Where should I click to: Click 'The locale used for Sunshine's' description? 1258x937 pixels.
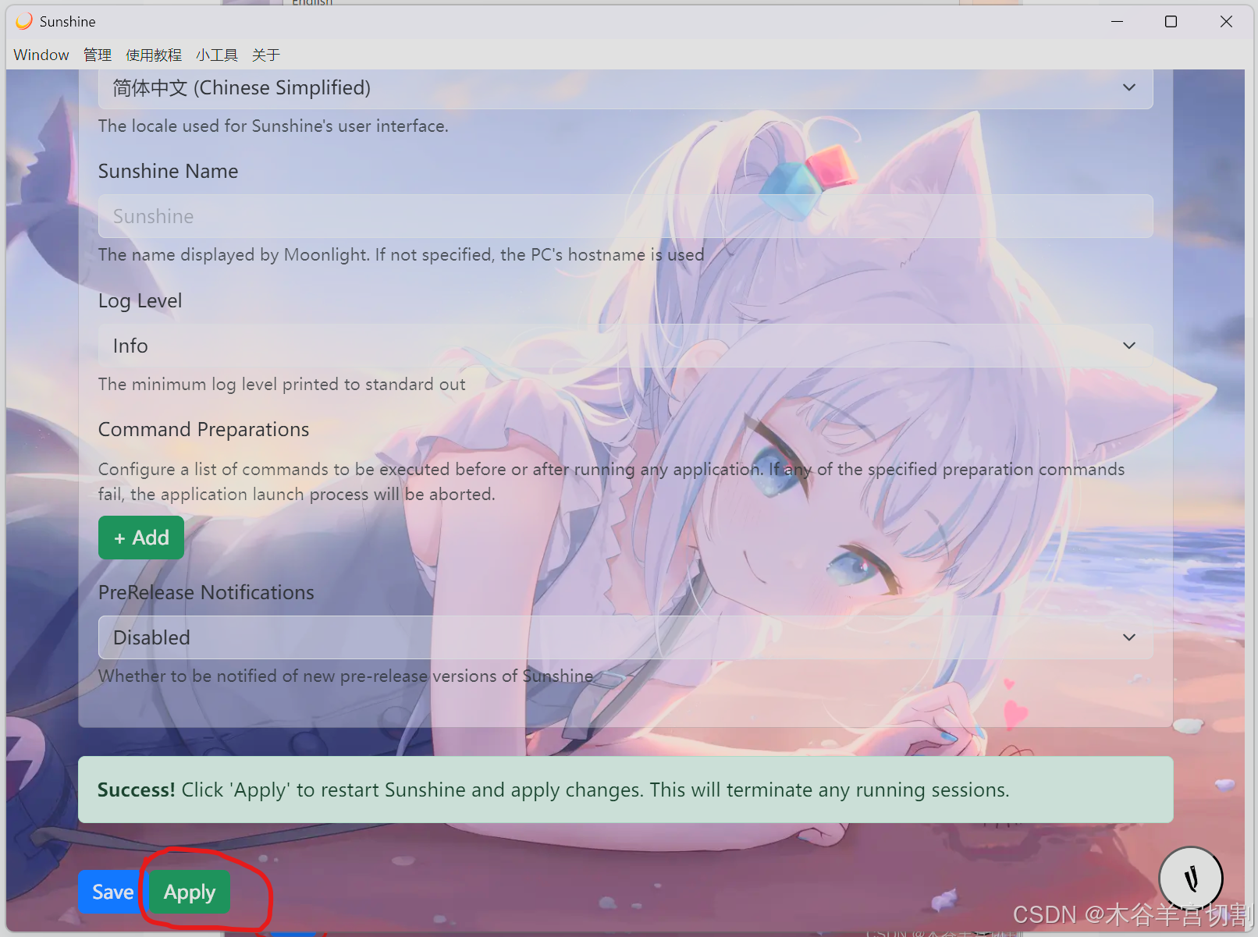(273, 126)
